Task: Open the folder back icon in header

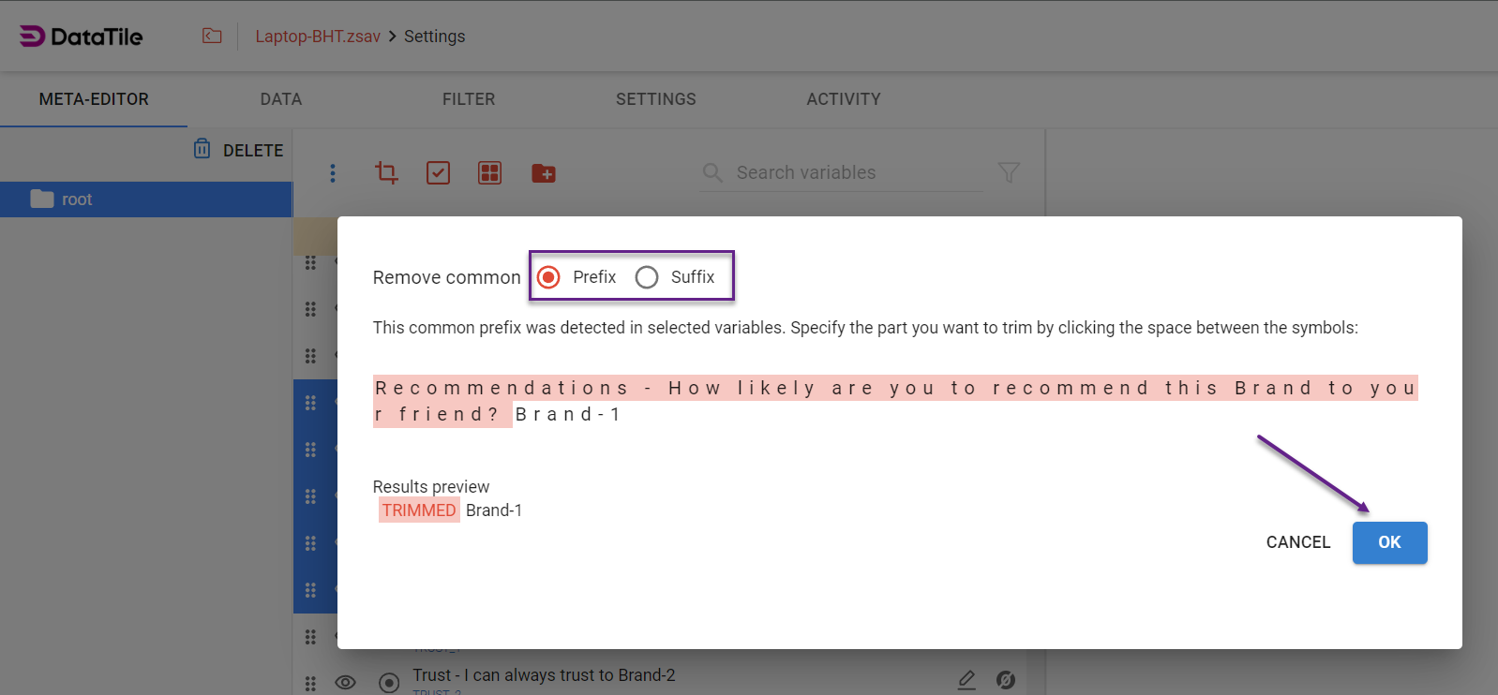Action: (212, 36)
